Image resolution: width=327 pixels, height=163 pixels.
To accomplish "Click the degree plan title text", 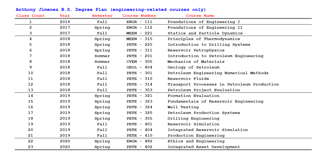I will click(111, 10).
